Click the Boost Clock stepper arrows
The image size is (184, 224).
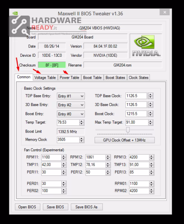(x=150, y=114)
